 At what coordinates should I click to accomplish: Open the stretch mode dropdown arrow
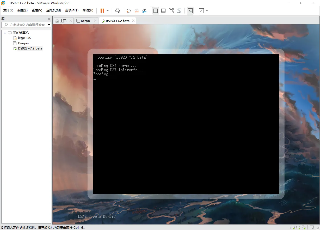pyautogui.click(x=207, y=11)
